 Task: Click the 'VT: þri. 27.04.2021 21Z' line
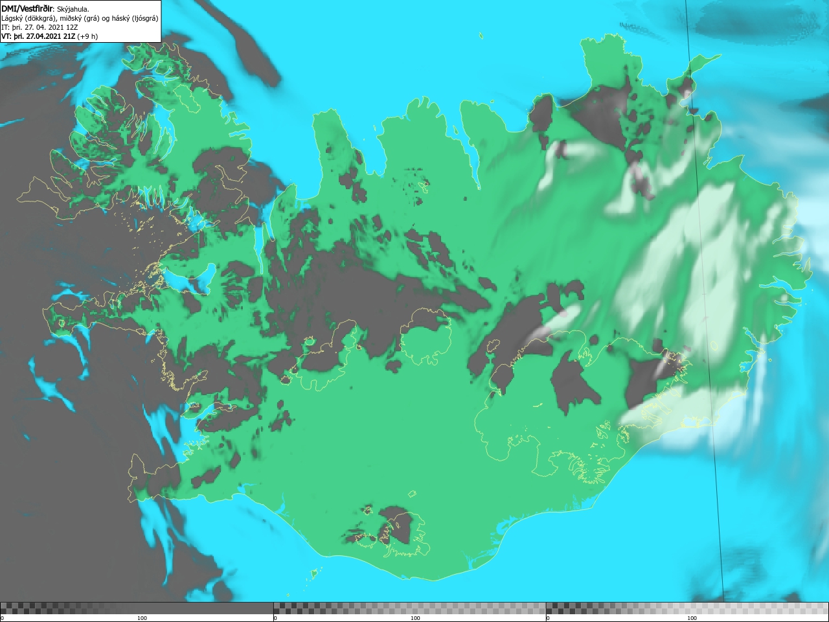point(39,36)
